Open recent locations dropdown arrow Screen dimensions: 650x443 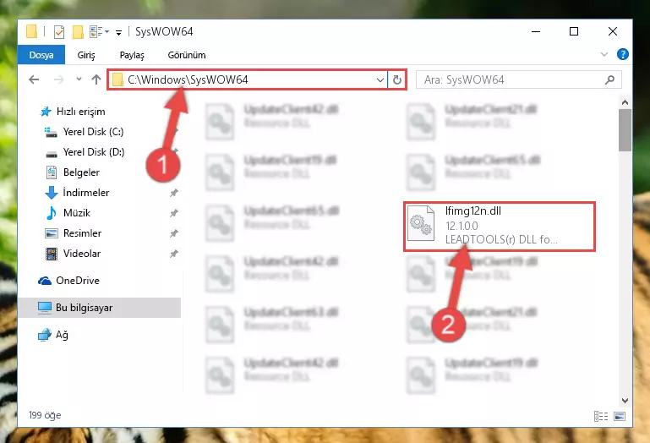[x=79, y=79]
